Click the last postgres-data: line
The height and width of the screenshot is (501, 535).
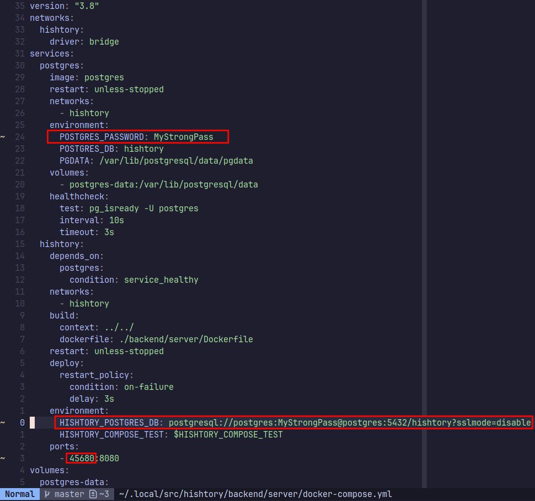click(x=74, y=482)
